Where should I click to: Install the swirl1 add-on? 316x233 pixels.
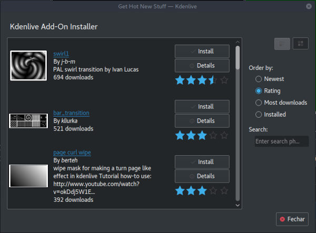(202, 52)
